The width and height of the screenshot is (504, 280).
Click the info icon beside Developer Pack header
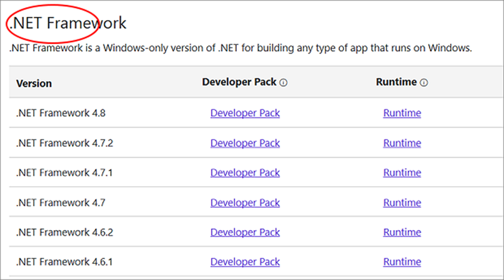(x=283, y=83)
